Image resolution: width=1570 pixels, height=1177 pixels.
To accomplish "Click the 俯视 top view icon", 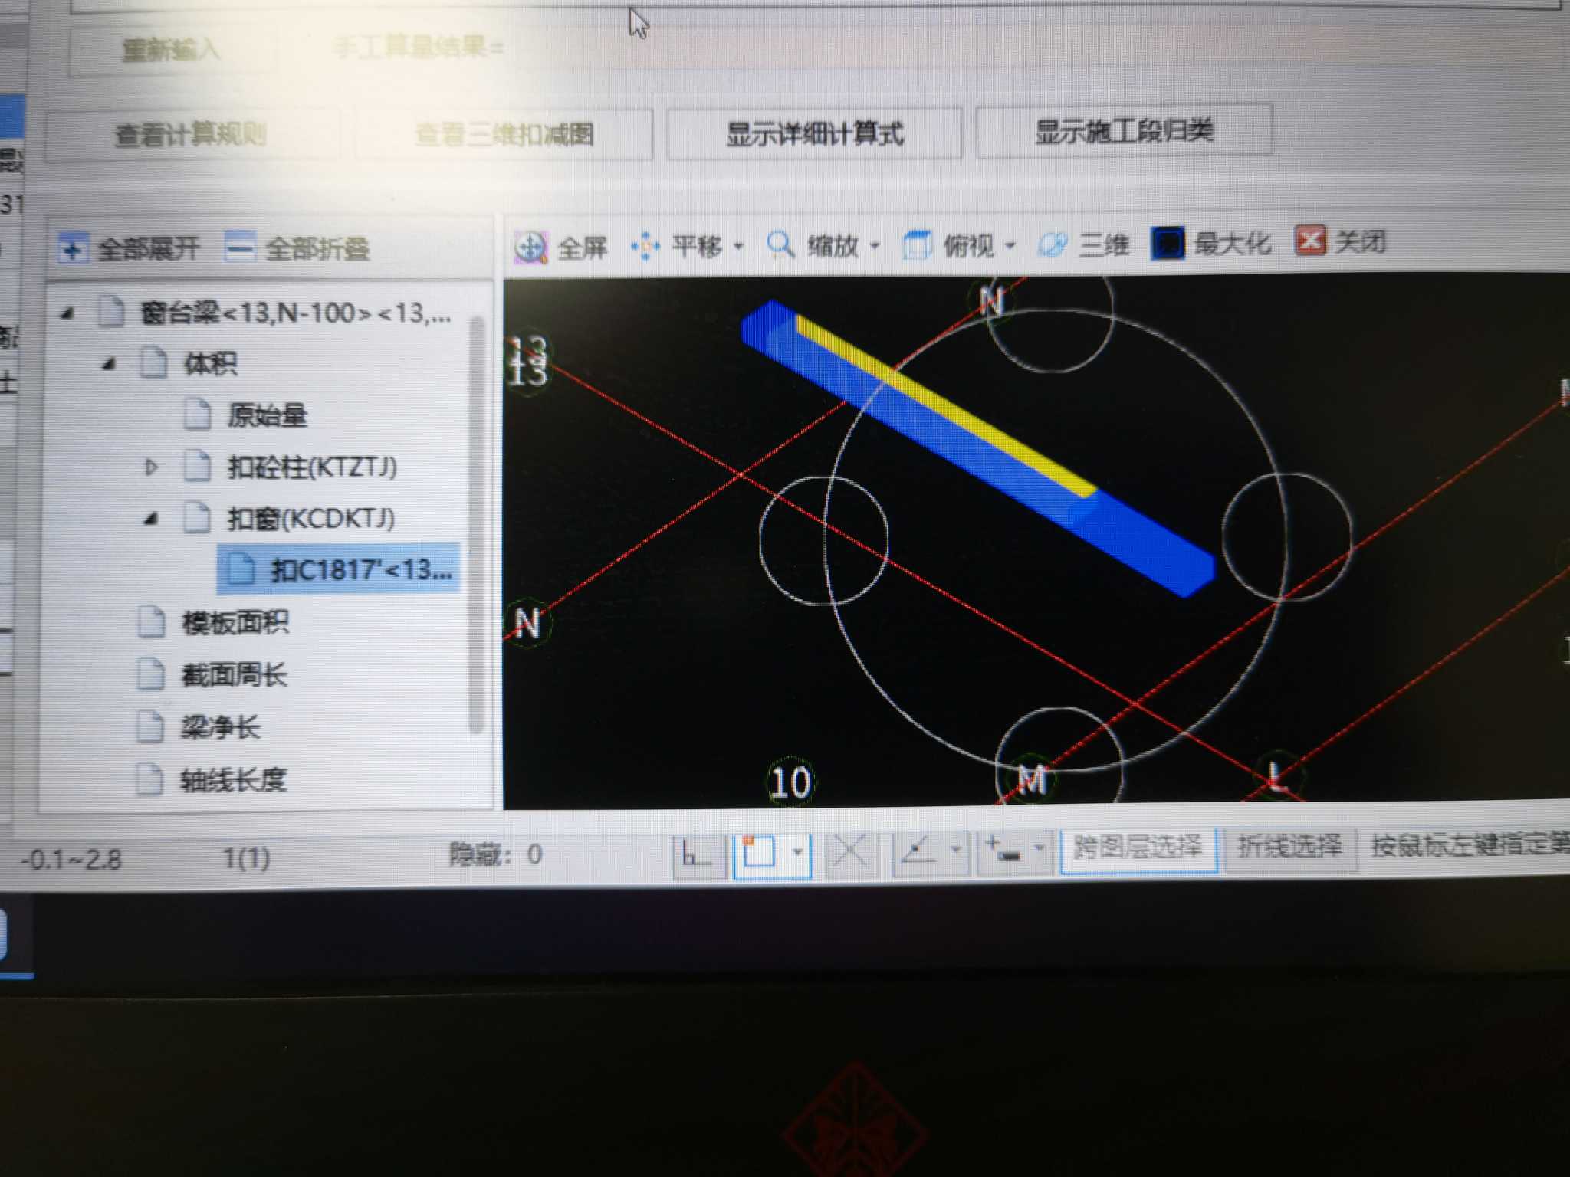I will click(917, 245).
